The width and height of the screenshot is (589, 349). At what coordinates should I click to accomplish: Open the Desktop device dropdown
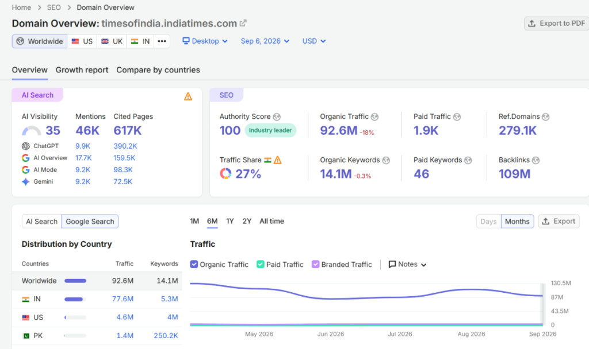[205, 41]
